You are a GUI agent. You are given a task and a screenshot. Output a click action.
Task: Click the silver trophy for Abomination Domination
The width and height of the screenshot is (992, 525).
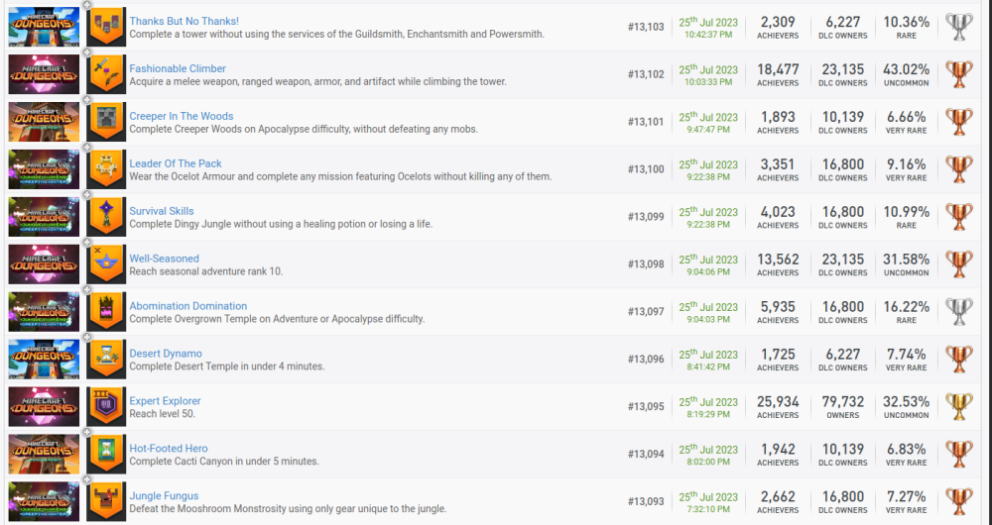(959, 313)
